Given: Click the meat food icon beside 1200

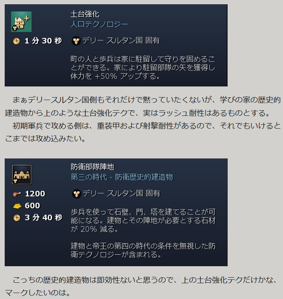Looking at the screenshot, I should (17, 194).
